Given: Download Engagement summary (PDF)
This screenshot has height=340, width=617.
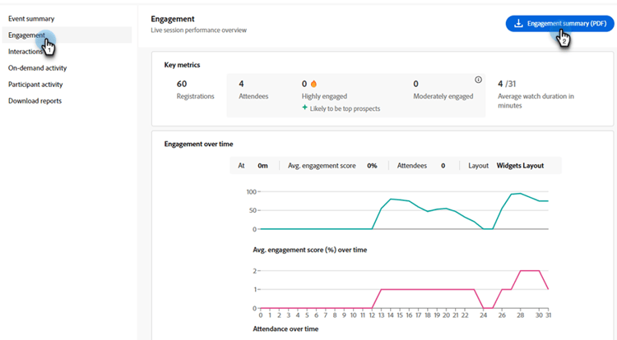Looking at the screenshot, I should (559, 24).
